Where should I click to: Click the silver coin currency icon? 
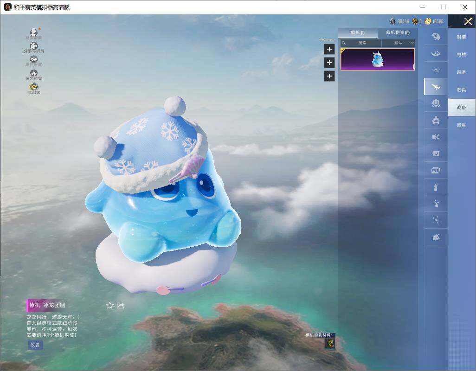(x=392, y=21)
